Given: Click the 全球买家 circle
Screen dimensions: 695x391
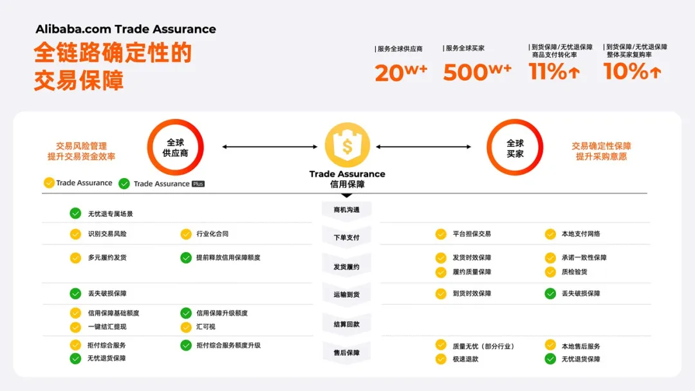Looking at the screenshot, I should [x=515, y=147].
